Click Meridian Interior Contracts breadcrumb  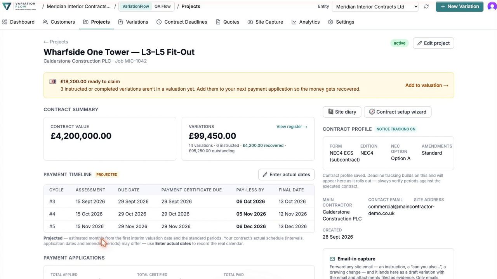tap(78, 7)
